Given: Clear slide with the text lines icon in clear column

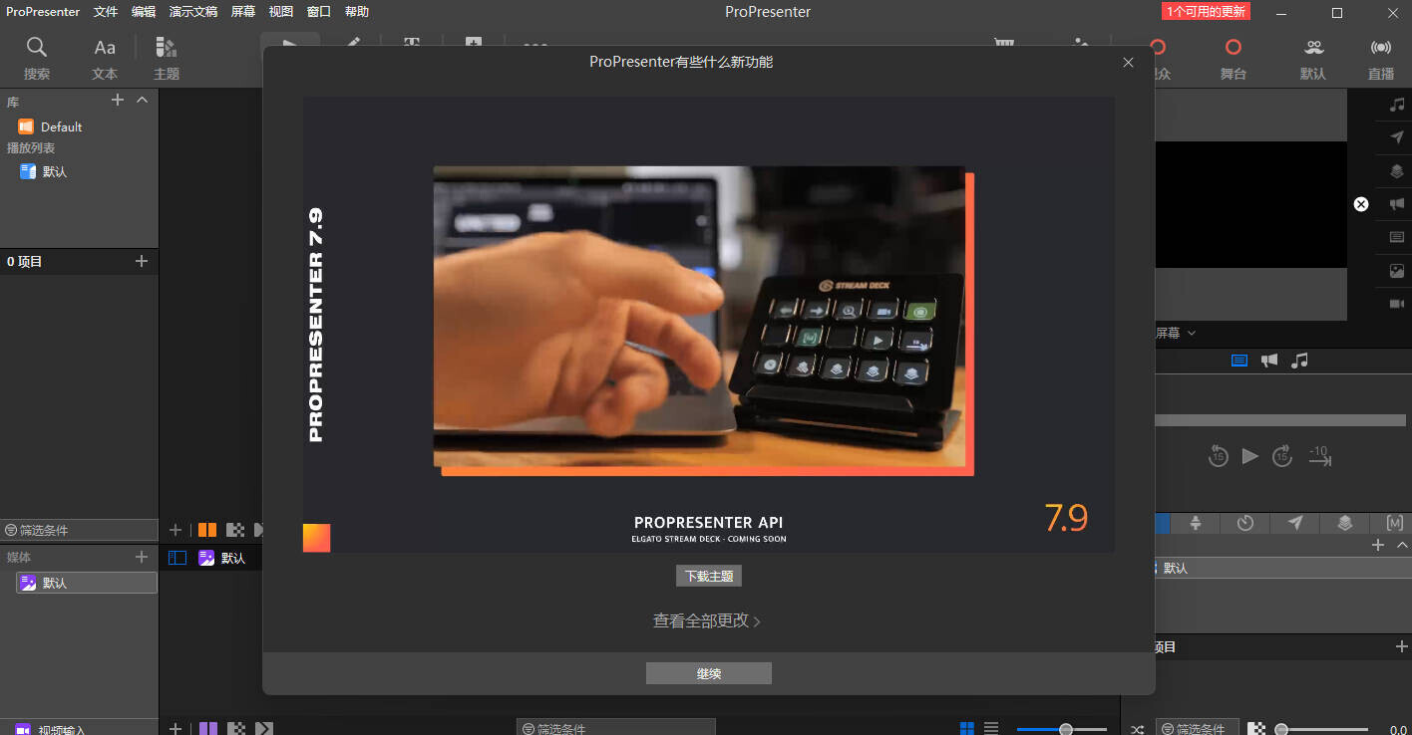Looking at the screenshot, I should coord(1397,237).
